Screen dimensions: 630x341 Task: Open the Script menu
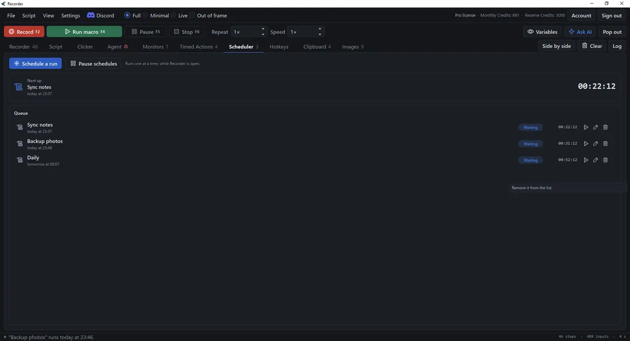tap(29, 15)
